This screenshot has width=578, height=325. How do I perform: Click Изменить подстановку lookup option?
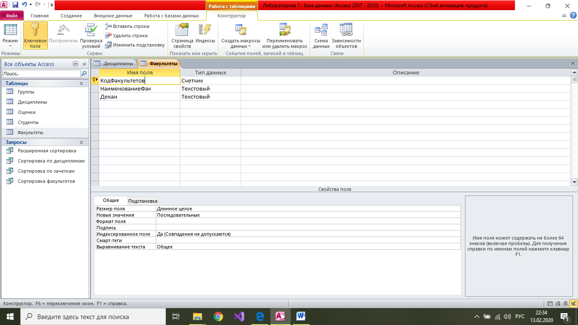pos(135,45)
